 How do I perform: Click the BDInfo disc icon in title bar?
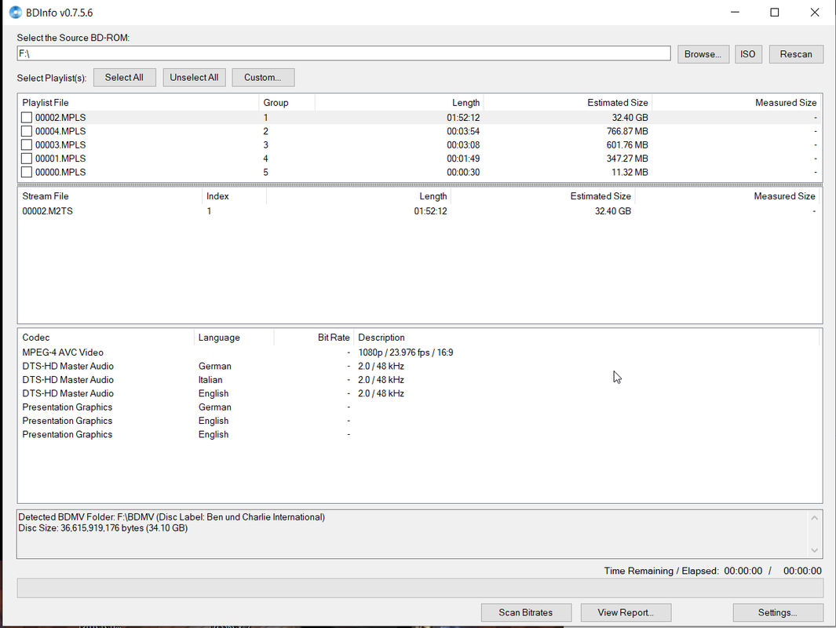(16, 13)
